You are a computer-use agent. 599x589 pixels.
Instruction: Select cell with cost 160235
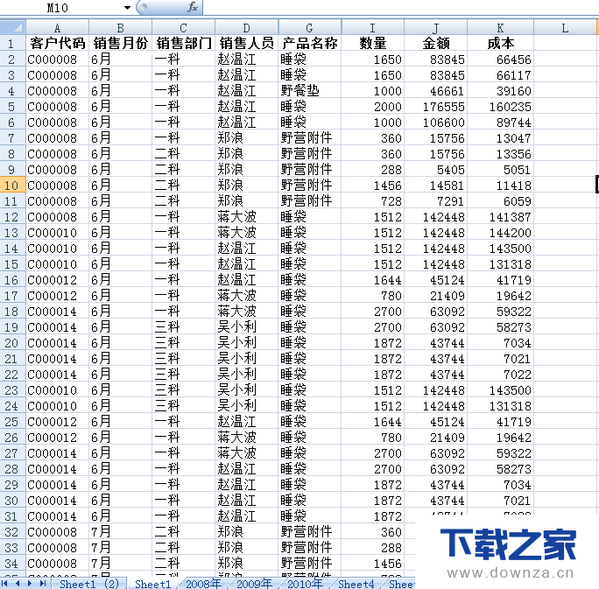pos(500,107)
